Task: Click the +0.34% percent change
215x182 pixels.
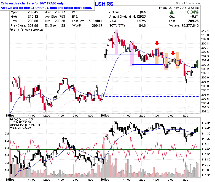Action: [192, 12]
